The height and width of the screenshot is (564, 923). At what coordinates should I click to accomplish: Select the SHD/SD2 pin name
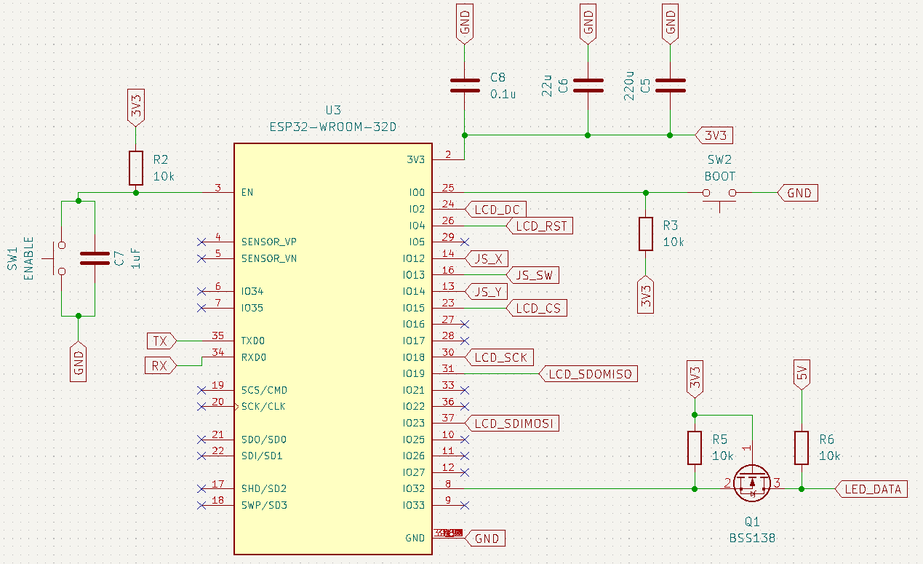point(263,489)
